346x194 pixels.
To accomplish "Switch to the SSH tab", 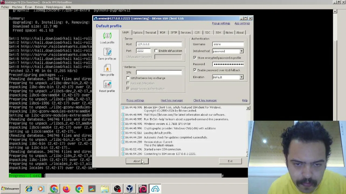I will point(218,33).
